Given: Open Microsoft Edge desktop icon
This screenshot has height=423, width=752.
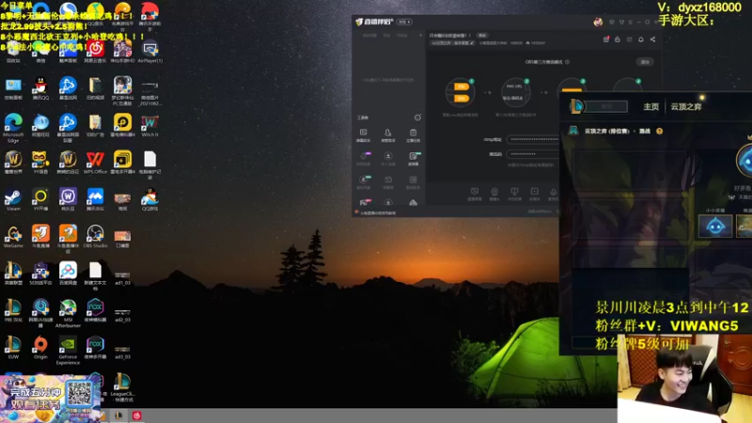Looking at the screenshot, I should coord(13,128).
